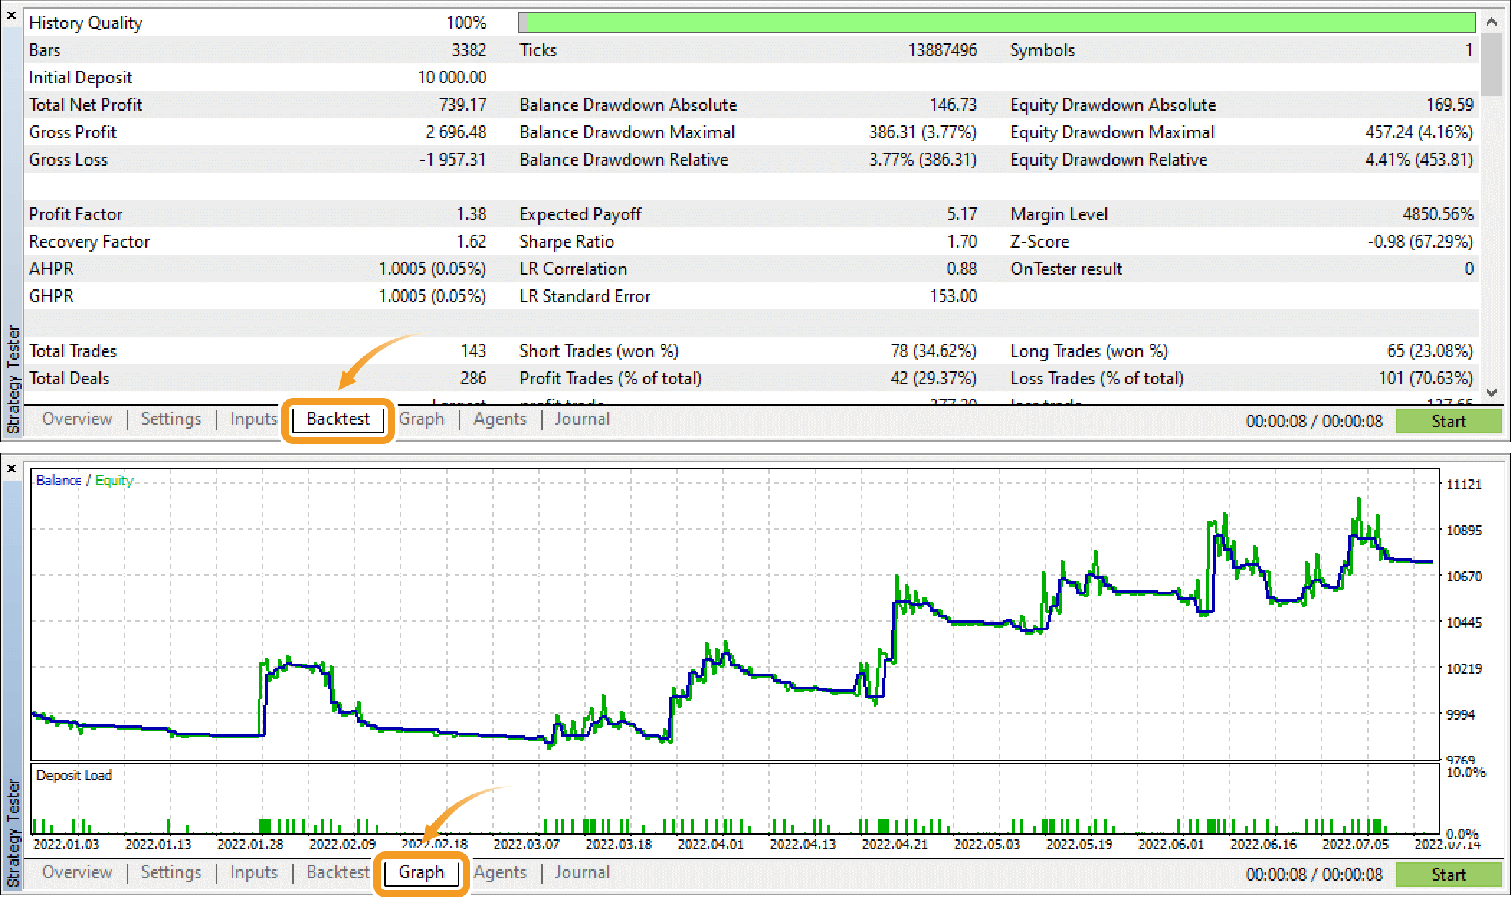The image size is (1511, 901).
Task: Click the backtest report vertical scrollbar thumb
Action: pos(1492,64)
